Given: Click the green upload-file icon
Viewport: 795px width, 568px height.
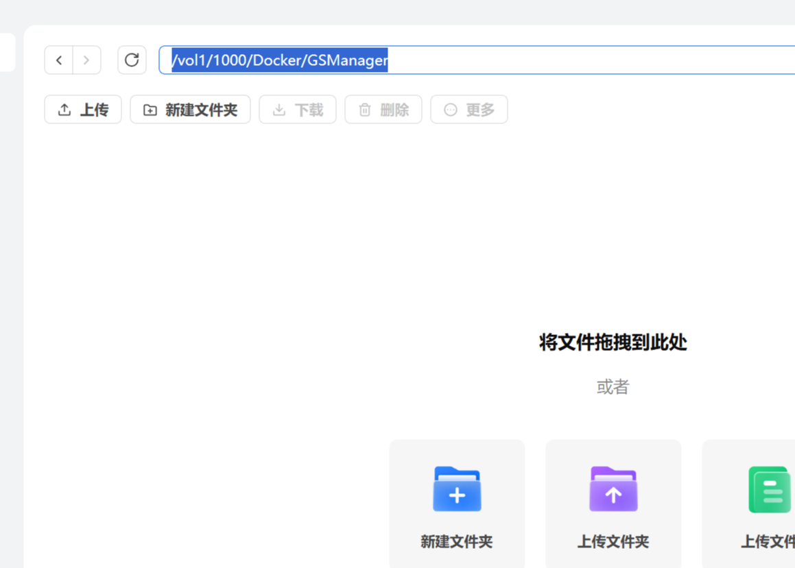Looking at the screenshot, I should 769,489.
